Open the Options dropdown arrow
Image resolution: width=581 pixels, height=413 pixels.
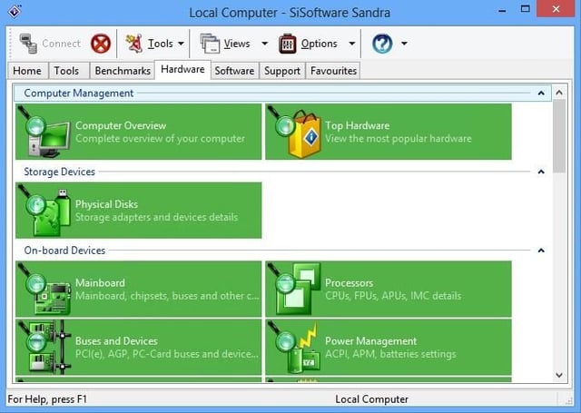pos(352,44)
